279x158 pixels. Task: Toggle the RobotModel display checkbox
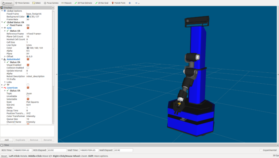28,59
